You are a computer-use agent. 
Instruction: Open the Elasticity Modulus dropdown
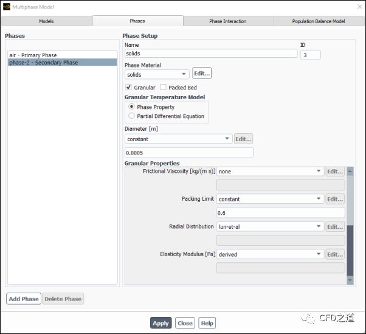point(270,254)
